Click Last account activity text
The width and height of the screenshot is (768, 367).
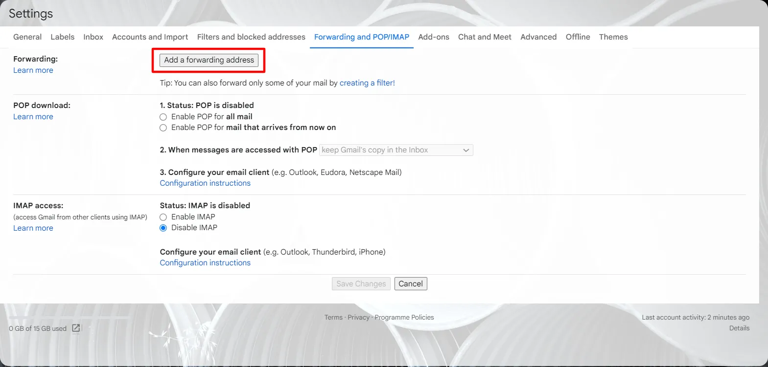pos(696,317)
